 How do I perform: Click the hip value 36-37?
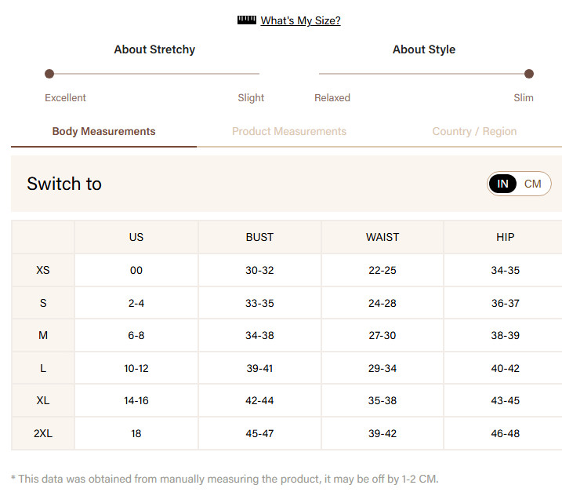point(506,303)
